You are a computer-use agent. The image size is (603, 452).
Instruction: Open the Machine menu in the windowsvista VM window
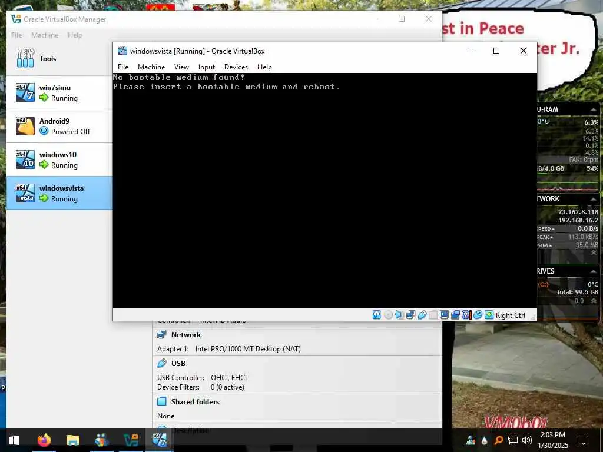pos(151,67)
